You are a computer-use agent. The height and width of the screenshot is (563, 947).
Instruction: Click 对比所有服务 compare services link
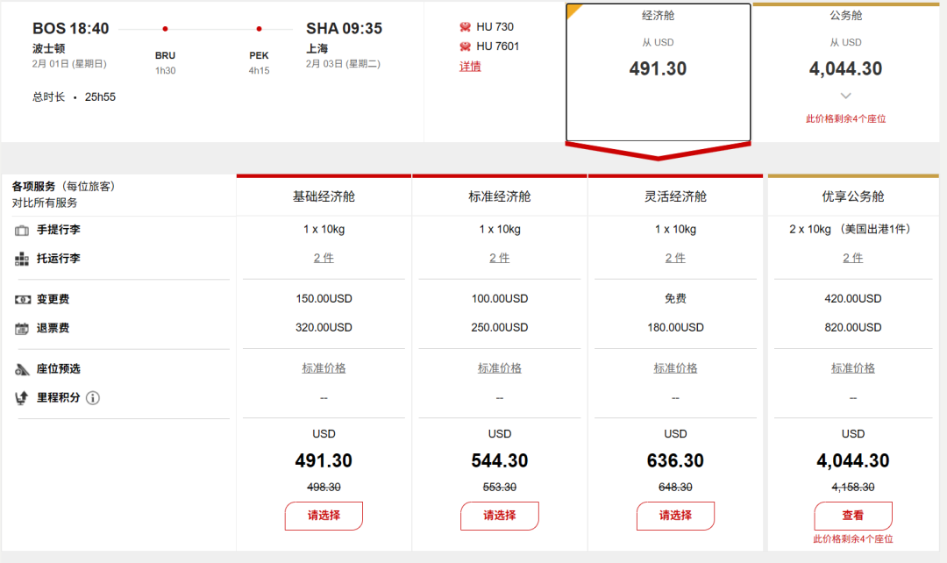point(45,203)
